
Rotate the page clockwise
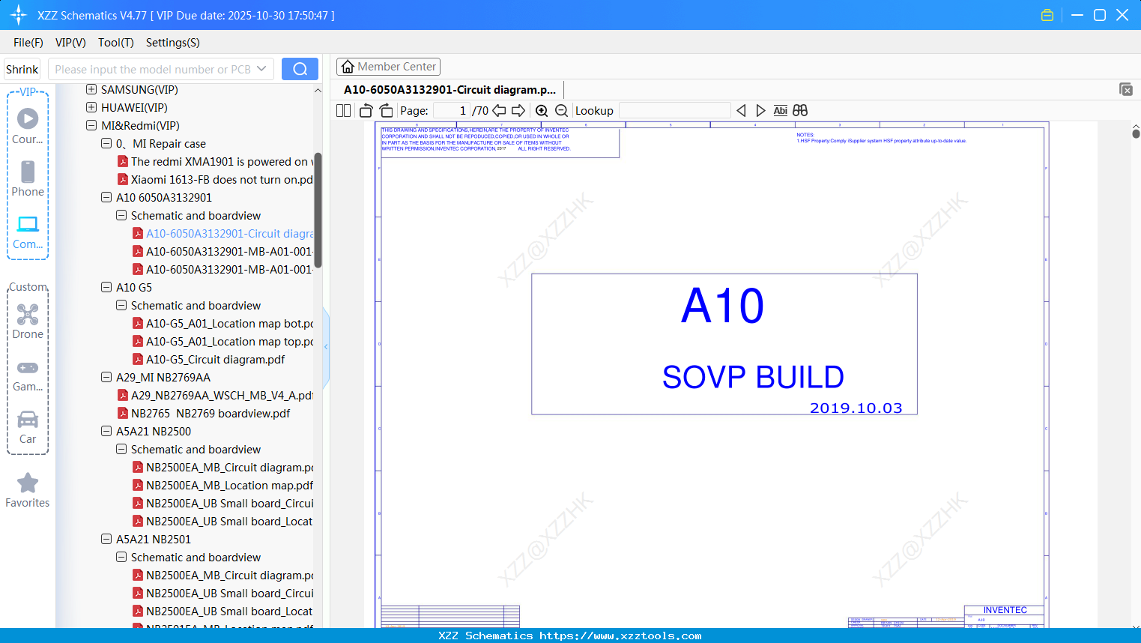(x=386, y=111)
